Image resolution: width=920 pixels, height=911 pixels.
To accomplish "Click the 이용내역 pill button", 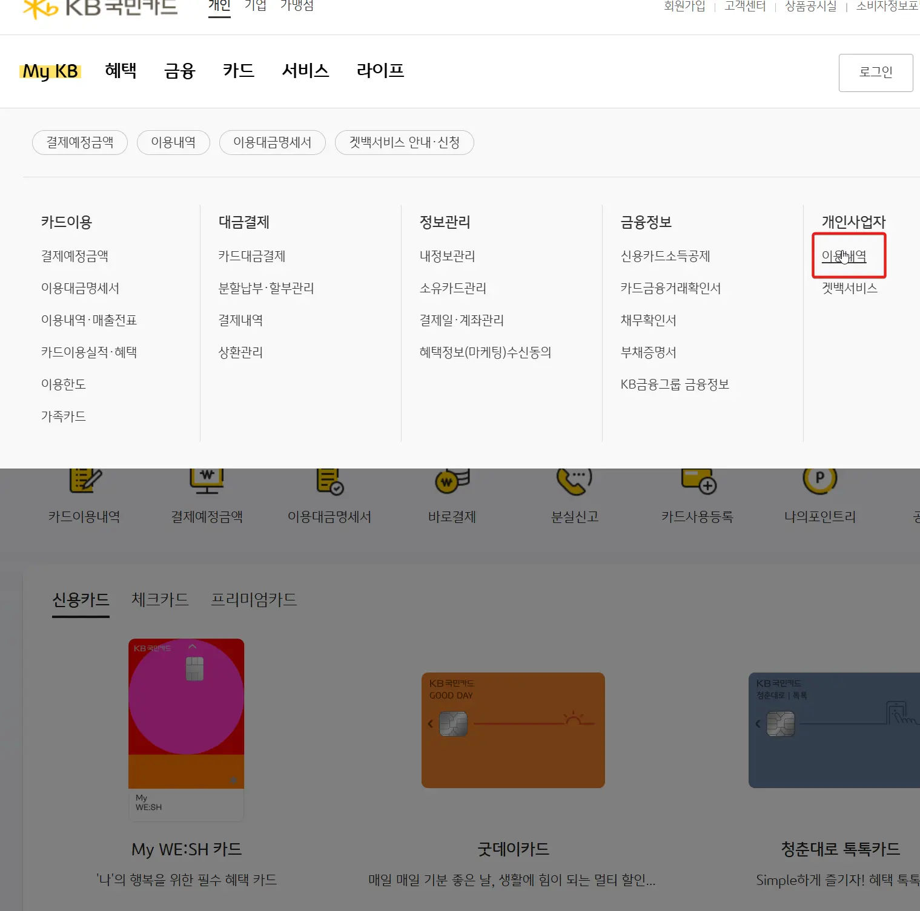I will coord(173,142).
